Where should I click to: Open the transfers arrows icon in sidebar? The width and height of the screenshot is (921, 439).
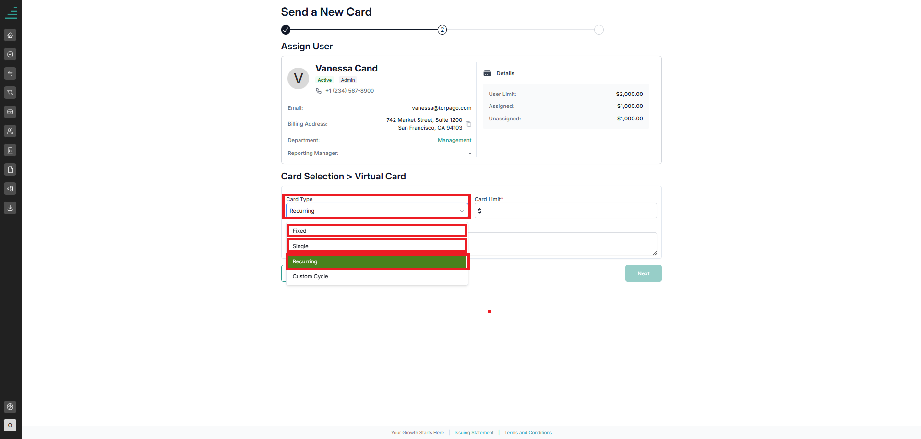pyautogui.click(x=10, y=73)
